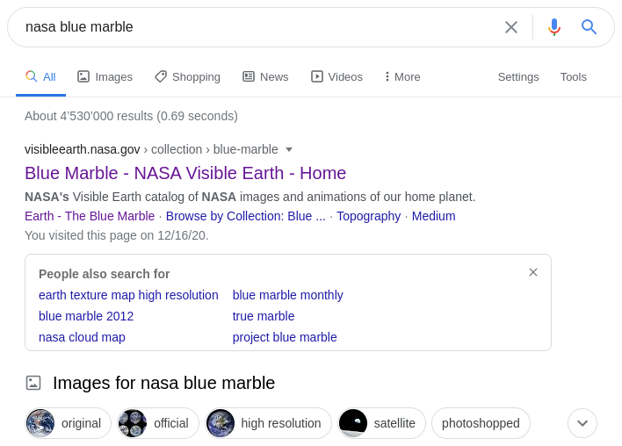This screenshot has width=622, height=446.
Task: Switch to the Videos tab
Action: tap(336, 77)
